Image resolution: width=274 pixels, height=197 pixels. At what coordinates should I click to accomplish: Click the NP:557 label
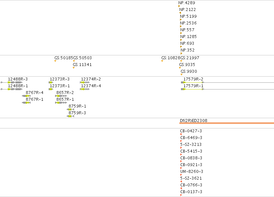(x=187, y=30)
